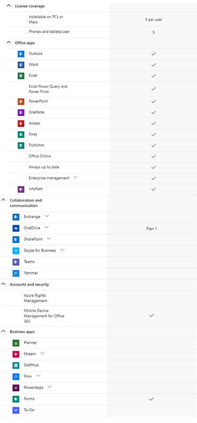Click the OneNote purple icon
This screenshot has width=197, height=423.
pyautogui.click(x=21, y=113)
